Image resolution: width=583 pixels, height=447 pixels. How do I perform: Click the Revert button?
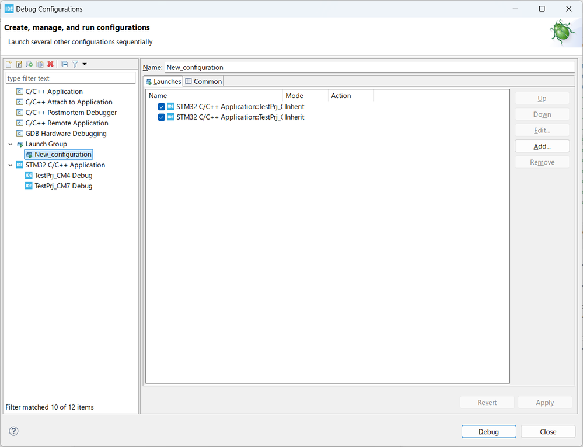pos(487,403)
